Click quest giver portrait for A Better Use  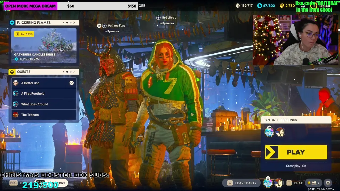tap(16, 83)
